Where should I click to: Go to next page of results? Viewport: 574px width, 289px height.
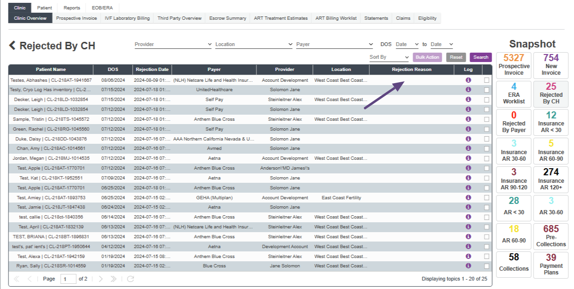point(100,279)
